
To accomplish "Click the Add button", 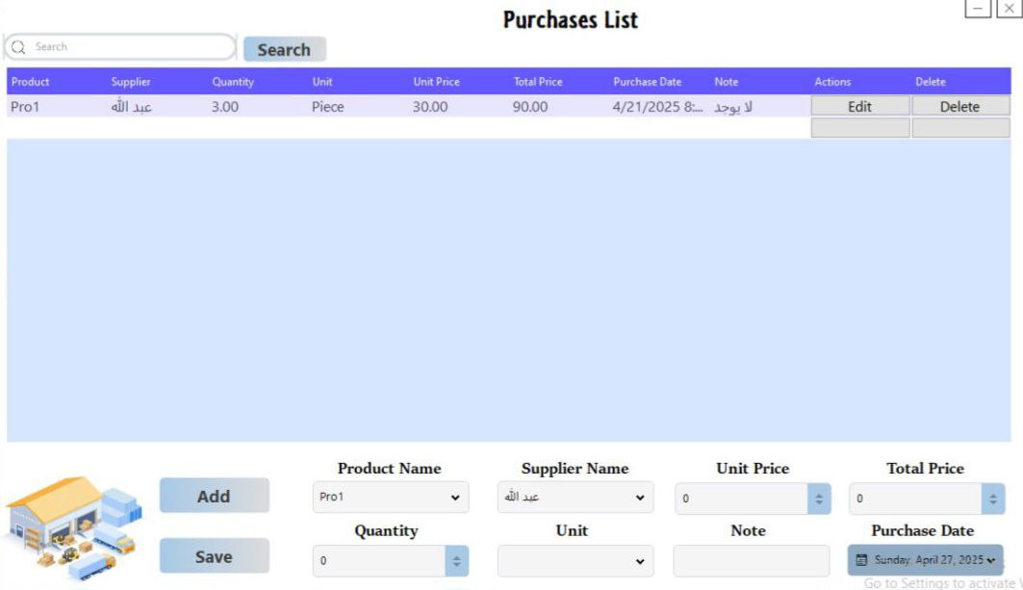I will 214,496.
